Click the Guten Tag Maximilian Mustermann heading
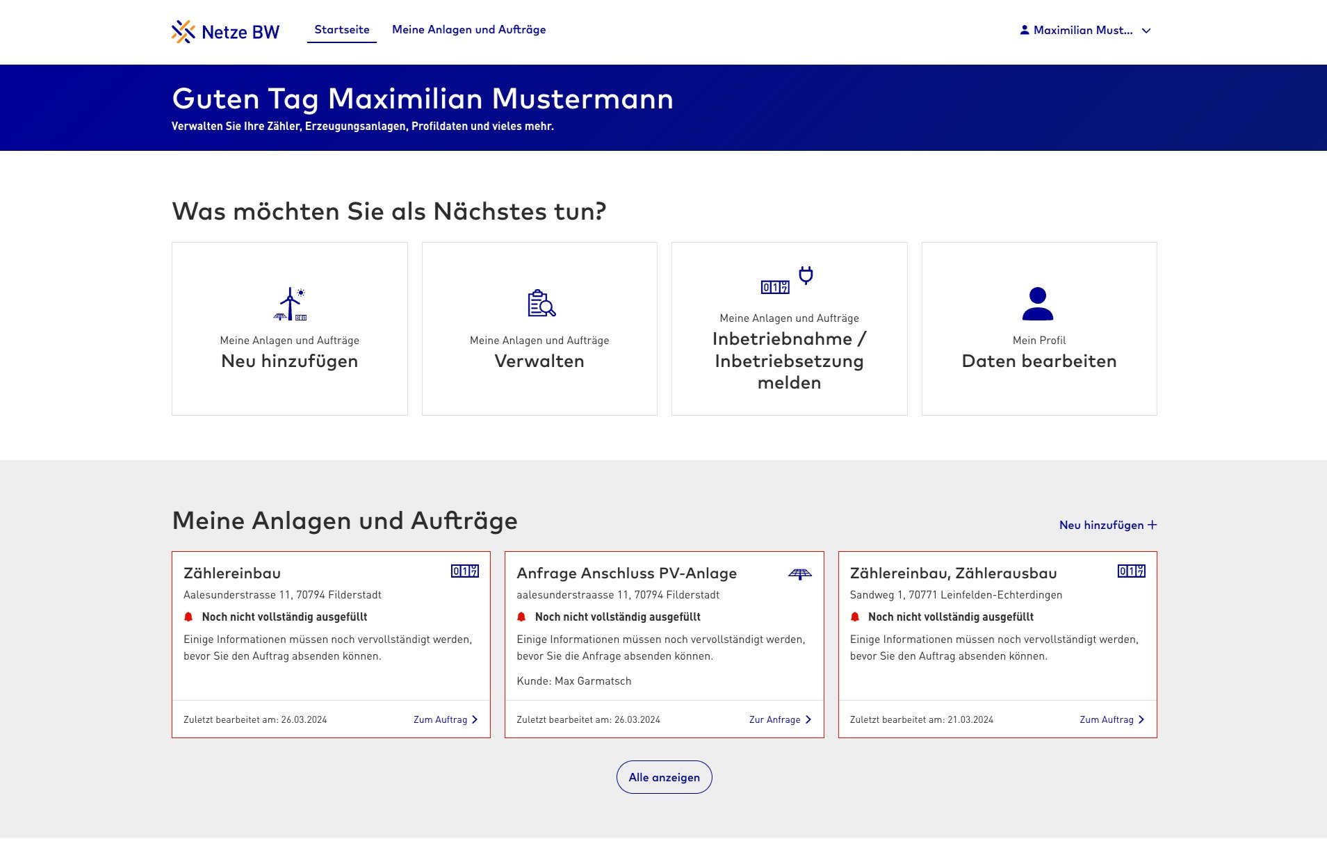This screenshot has width=1327, height=864. coord(423,98)
